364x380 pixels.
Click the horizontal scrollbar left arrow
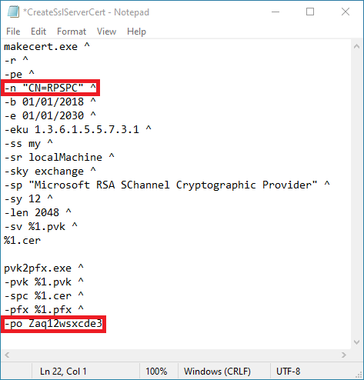click(x=7, y=355)
